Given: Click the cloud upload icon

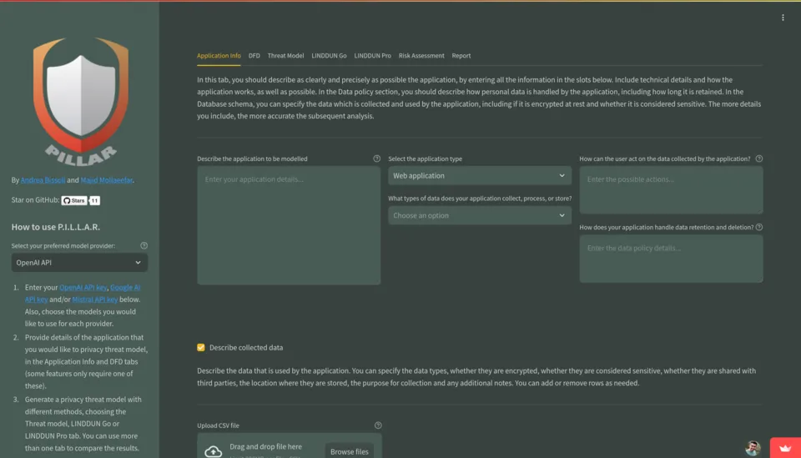Looking at the screenshot, I should [x=213, y=451].
